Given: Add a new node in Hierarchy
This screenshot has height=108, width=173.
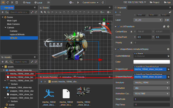Looking at the screenshot, I should click(2, 12).
